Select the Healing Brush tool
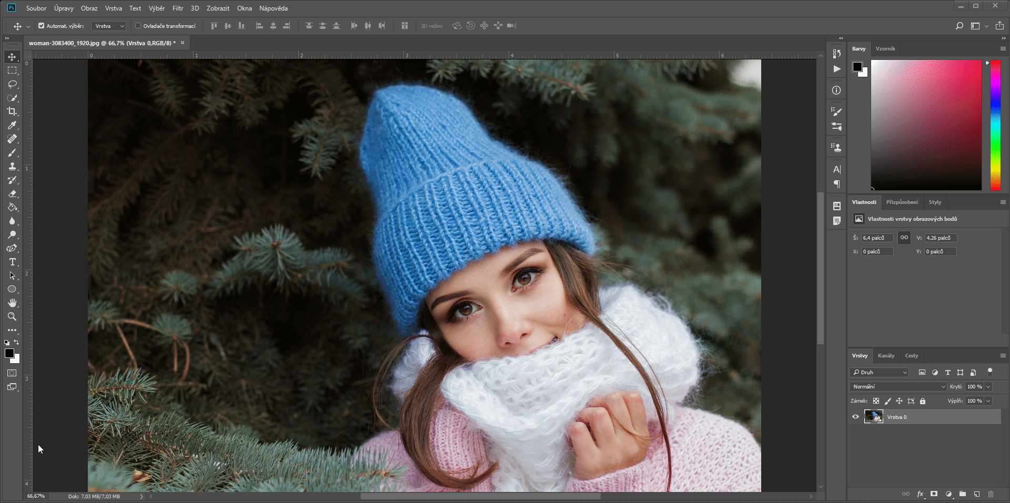The width and height of the screenshot is (1010, 503). pyautogui.click(x=12, y=139)
